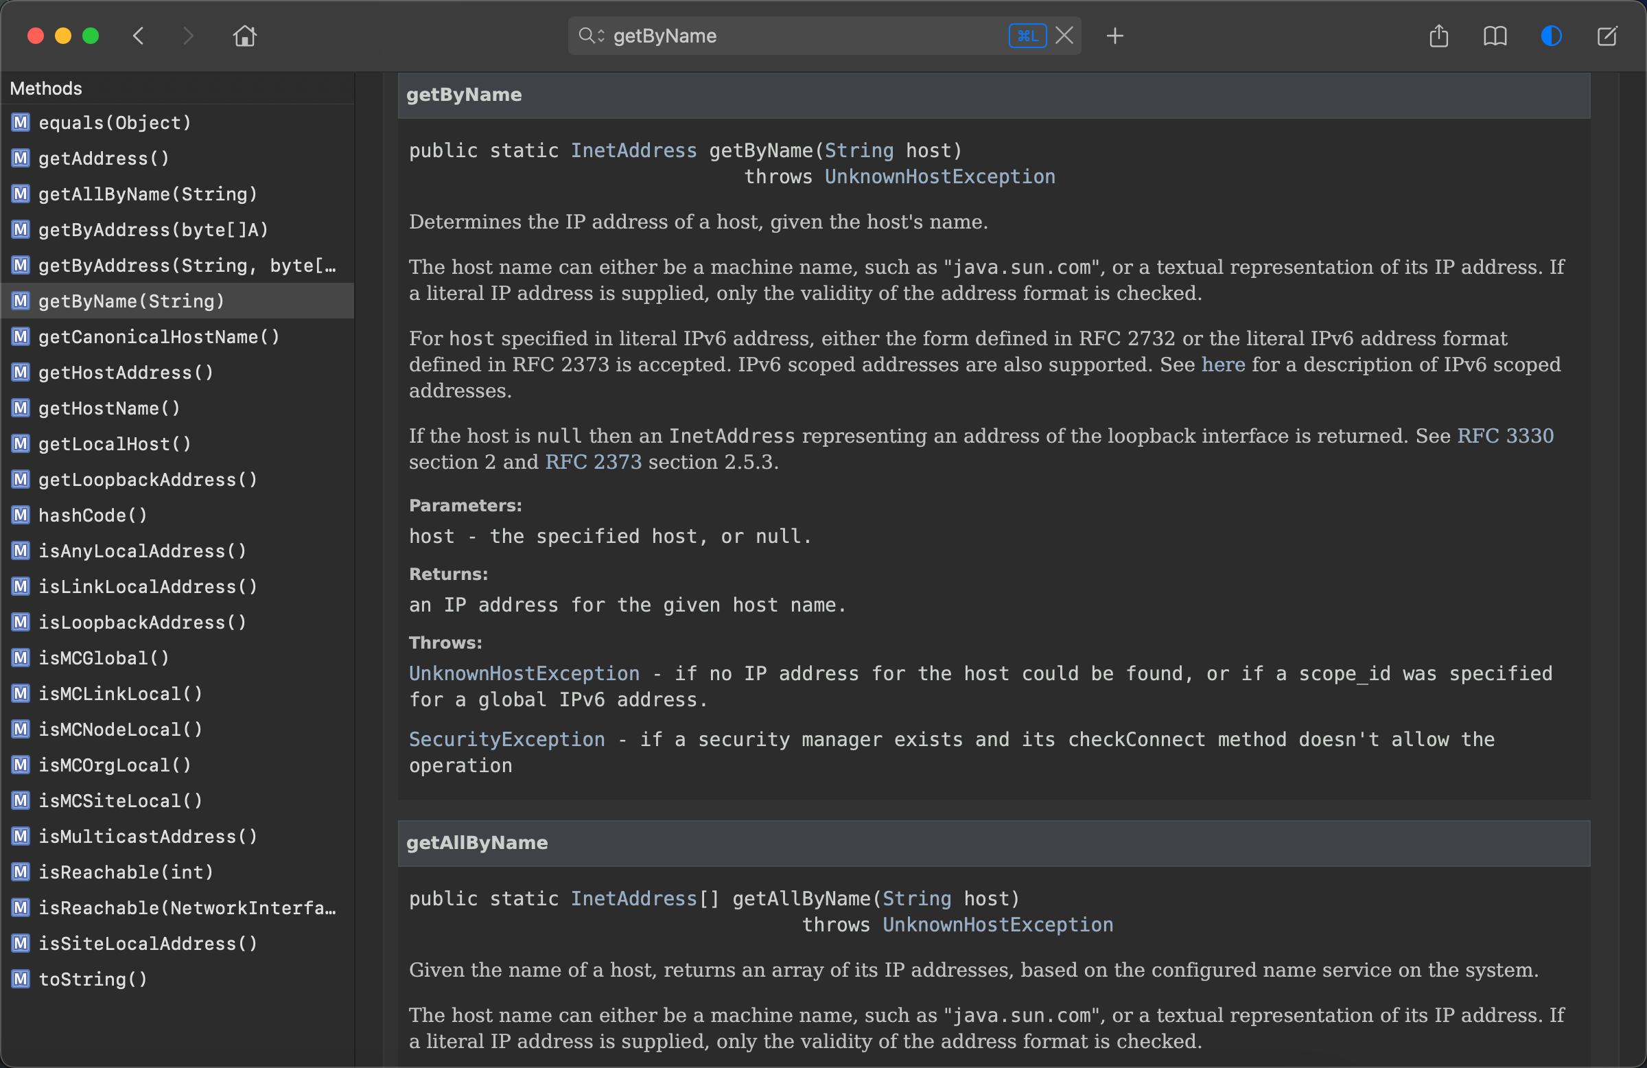Open UnknownHostException link in getByName throws clause
The height and width of the screenshot is (1068, 1647).
click(939, 176)
